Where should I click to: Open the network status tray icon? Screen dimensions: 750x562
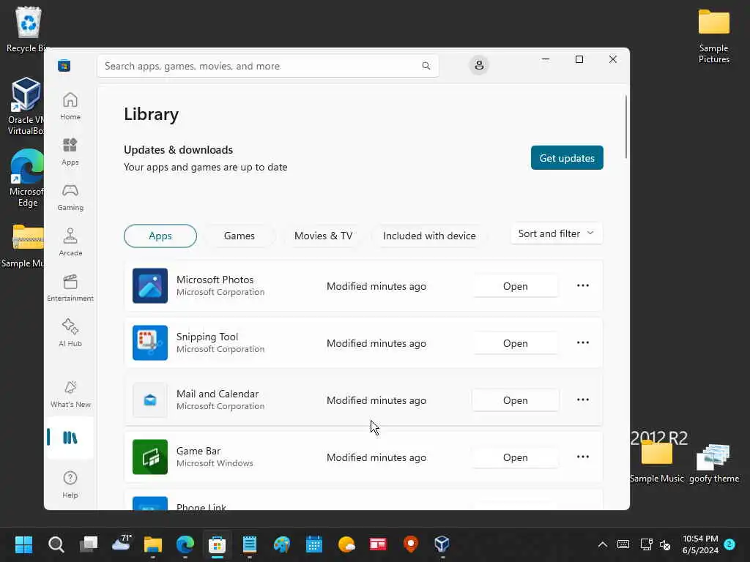(646, 544)
